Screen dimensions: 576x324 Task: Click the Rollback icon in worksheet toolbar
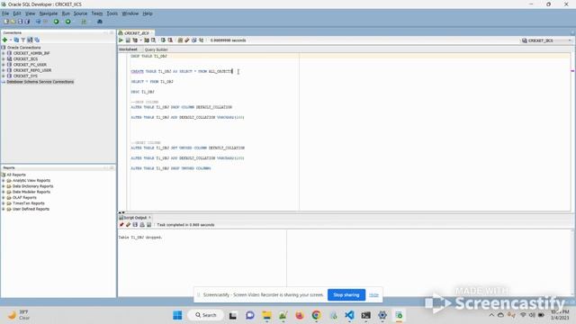point(170,40)
